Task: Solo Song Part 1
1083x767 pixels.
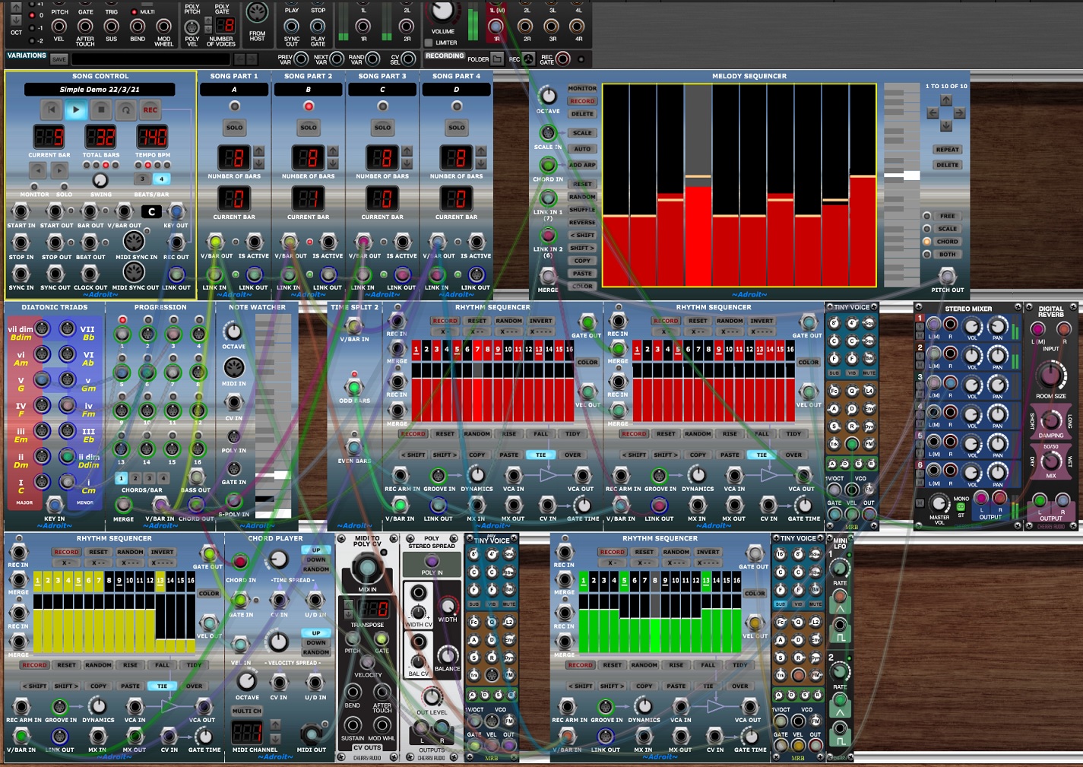Action: (x=234, y=127)
